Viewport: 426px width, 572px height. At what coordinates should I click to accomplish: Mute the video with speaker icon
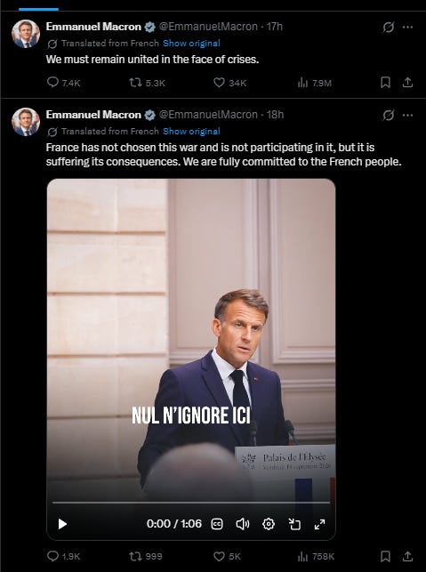[x=243, y=524]
